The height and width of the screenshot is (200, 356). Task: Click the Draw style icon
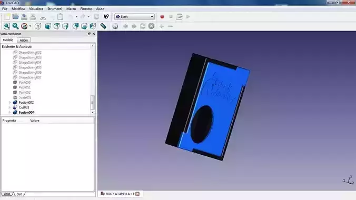[24, 26]
